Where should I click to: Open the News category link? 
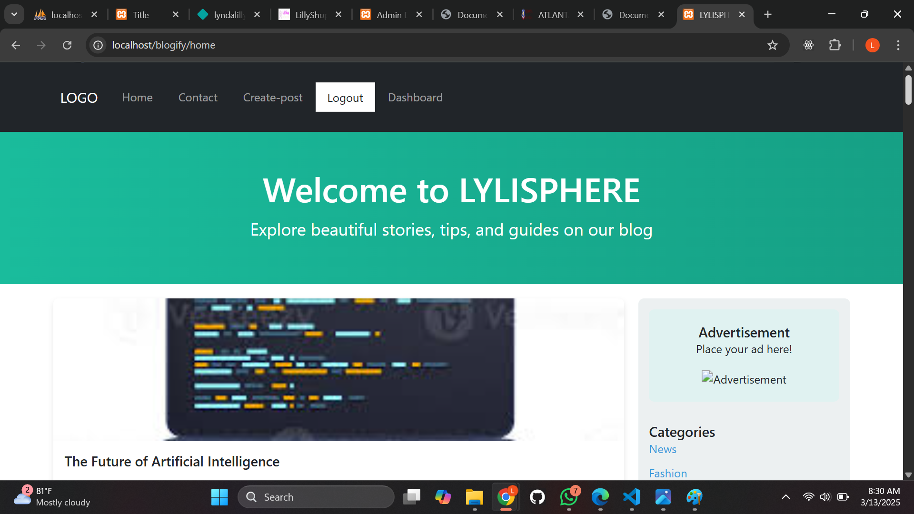pos(663,449)
